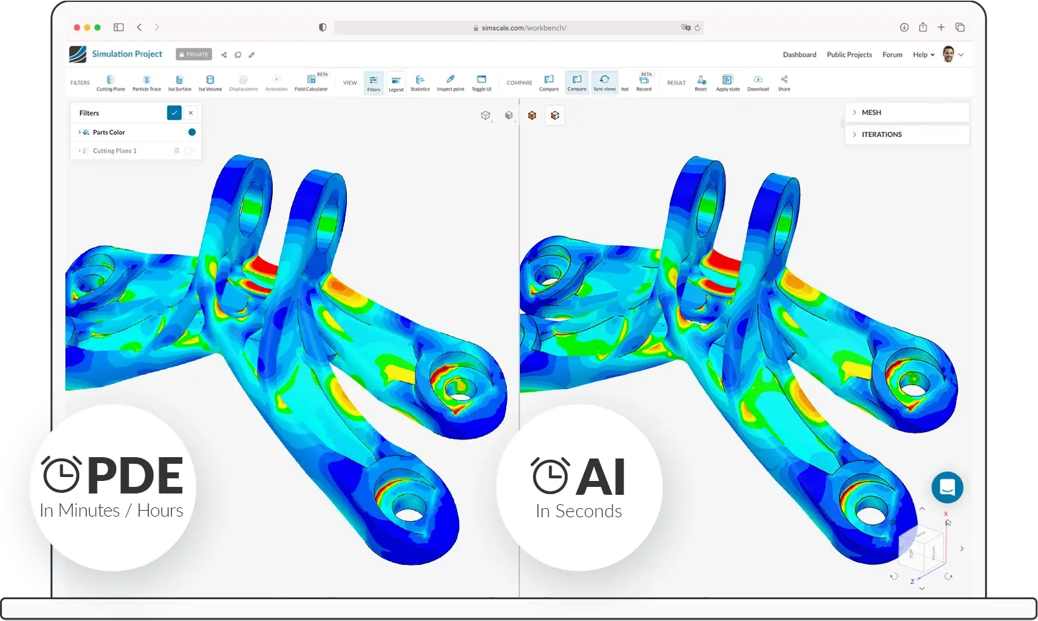Image resolution: width=1038 pixels, height=621 pixels.
Task: Toggle Sync views between panes
Action: coord(605,83)
